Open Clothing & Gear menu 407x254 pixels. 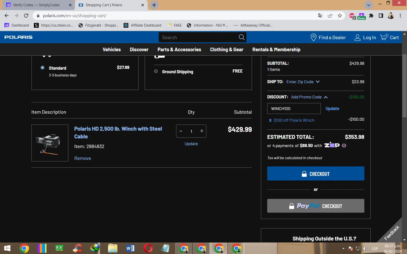coord(227,50)
